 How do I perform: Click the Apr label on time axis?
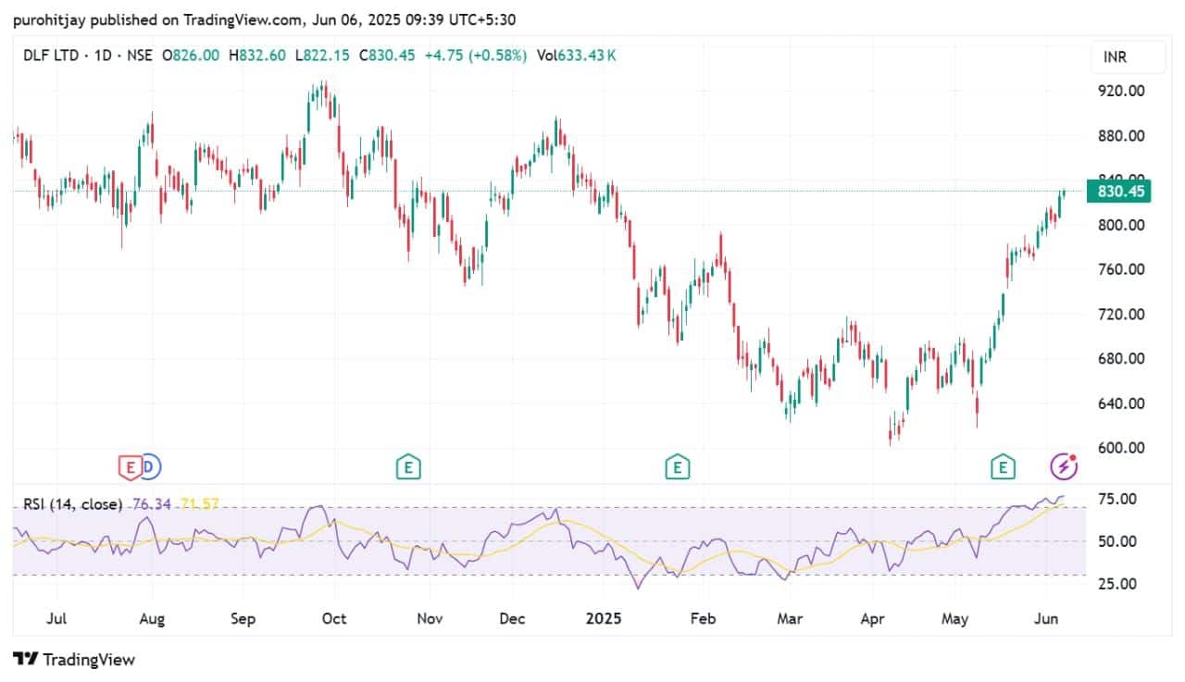pos(873,618)
